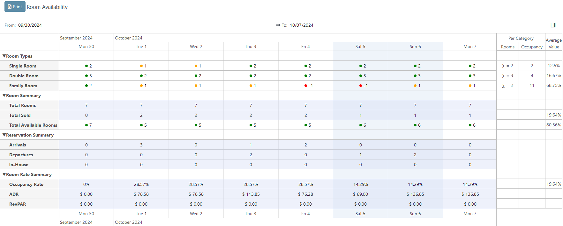
Task: Click green Single Room indicator on Mon 7
Action: 470,66
